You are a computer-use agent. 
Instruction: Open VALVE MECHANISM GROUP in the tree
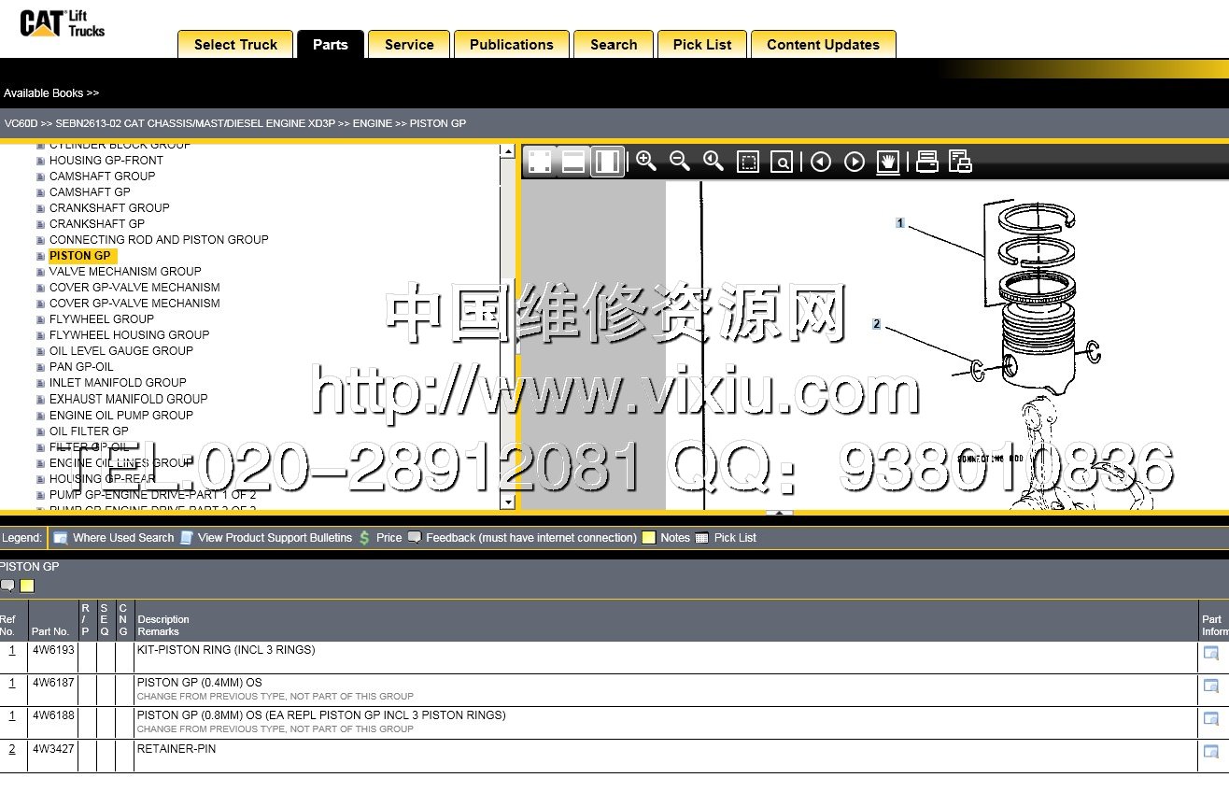125,272
